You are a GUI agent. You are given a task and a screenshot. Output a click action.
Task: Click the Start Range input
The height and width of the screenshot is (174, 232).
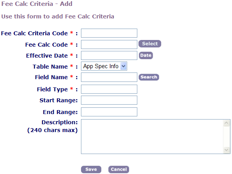pos(109,100)
